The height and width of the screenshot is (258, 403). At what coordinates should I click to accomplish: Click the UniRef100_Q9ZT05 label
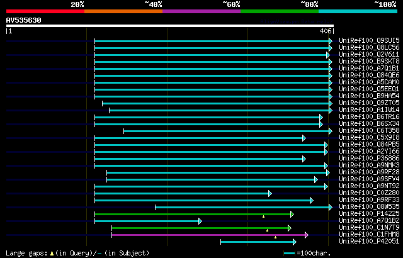(369, 103)
